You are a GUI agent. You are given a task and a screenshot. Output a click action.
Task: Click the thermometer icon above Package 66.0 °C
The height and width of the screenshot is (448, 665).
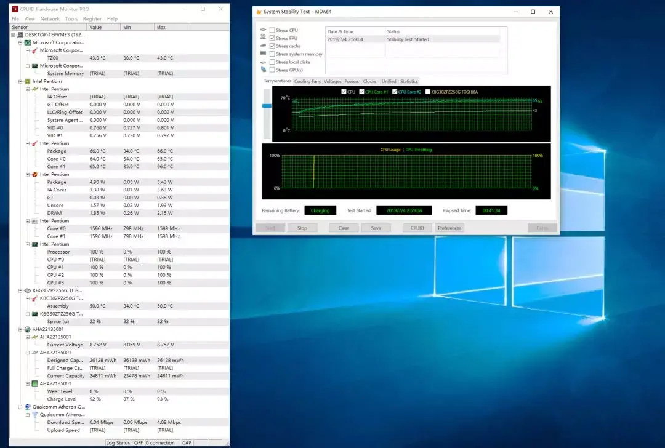click(x=34, y=143)
